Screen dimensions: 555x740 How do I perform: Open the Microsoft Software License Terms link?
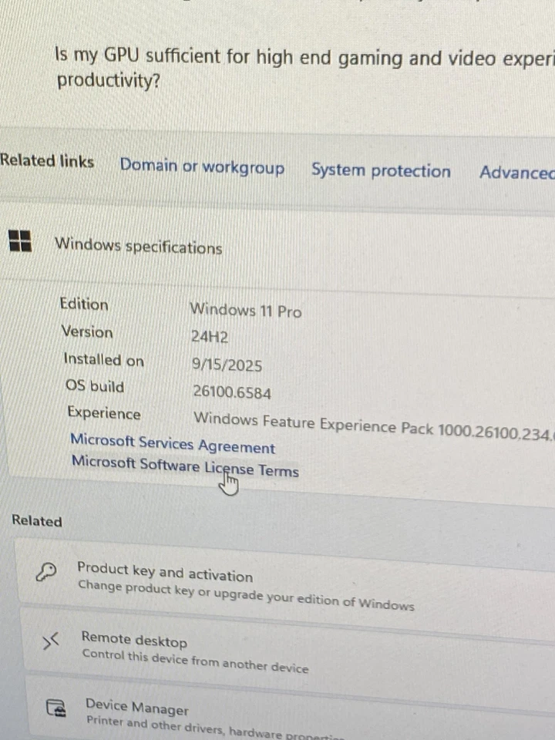point(185,467)
